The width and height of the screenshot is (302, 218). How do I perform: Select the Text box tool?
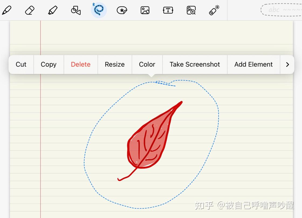(168, 10)
